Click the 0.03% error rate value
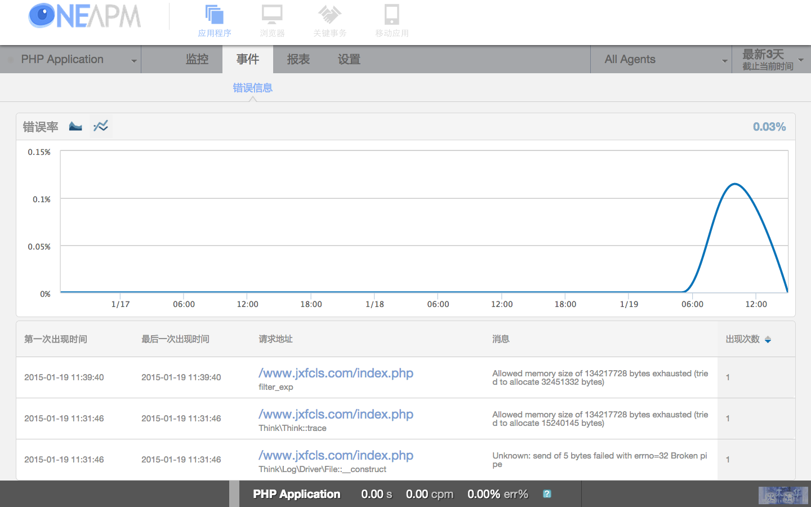The image size is (811, 507). (x=769, y=127)
